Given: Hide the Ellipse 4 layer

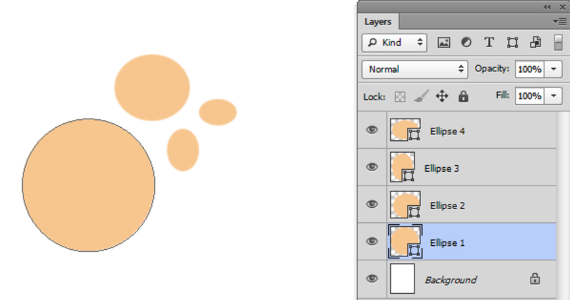Looking at the screenshot, I should [372, 130].
